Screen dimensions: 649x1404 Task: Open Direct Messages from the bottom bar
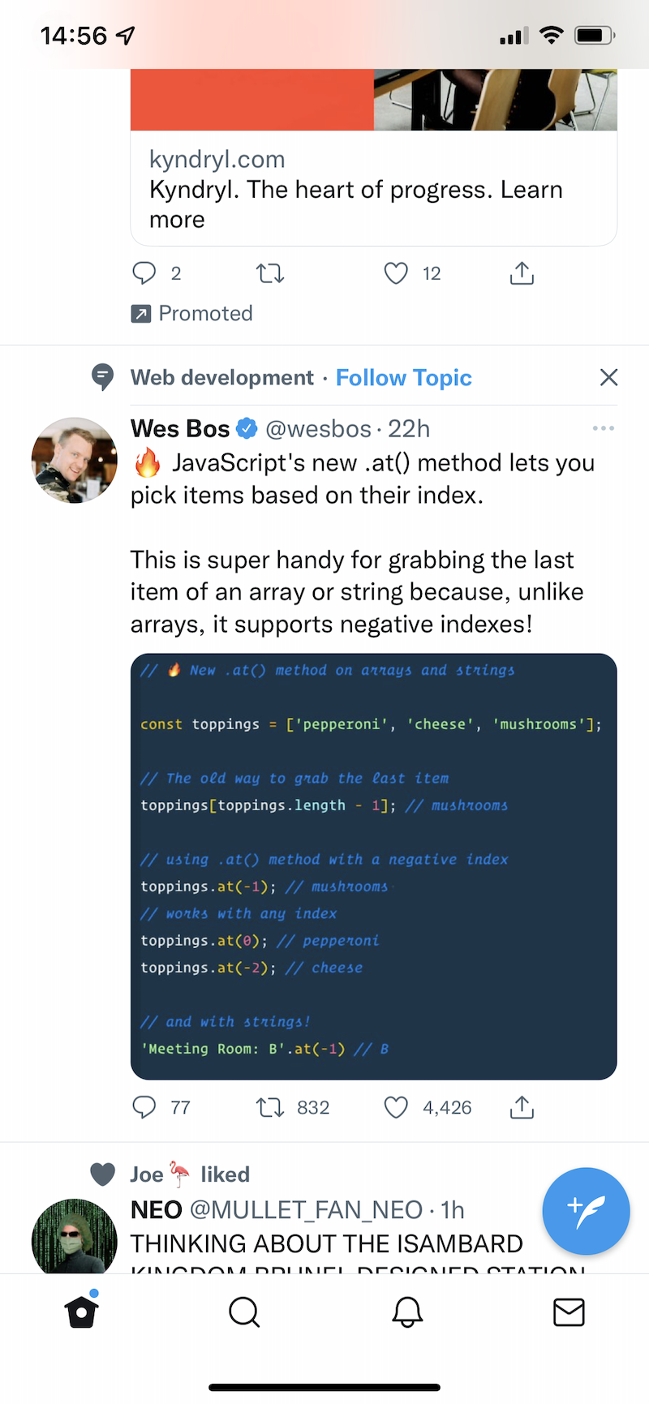569,1312
